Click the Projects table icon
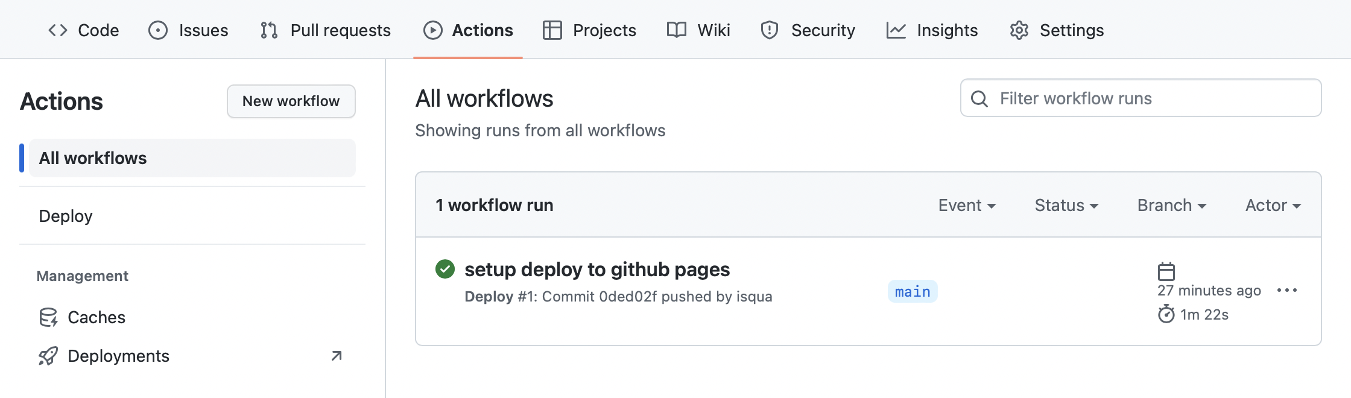The width and height of the screenshot is (1351, 398). [x=552, y=30]
